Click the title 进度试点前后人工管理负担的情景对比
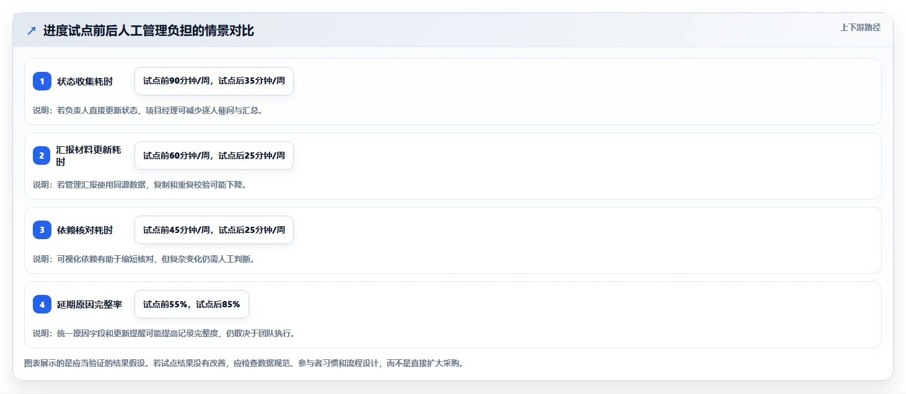The height and width of the screenshot is (394, 906). 149,31
